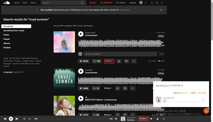Click the search magnifier icon
The image size is (213, 122).
82,3
